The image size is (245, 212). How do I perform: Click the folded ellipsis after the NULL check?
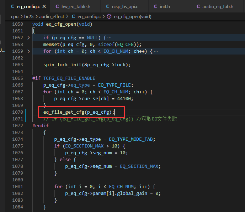click(x=110, y=38)
